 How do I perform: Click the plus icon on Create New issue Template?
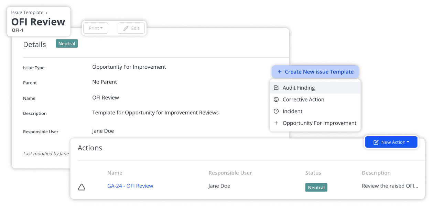click(x=279, y=72)
